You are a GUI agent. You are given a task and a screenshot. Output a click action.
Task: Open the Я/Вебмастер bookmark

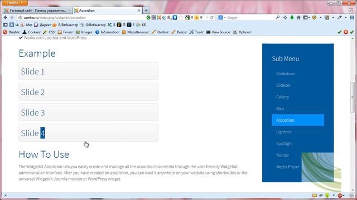click(65, 24)
